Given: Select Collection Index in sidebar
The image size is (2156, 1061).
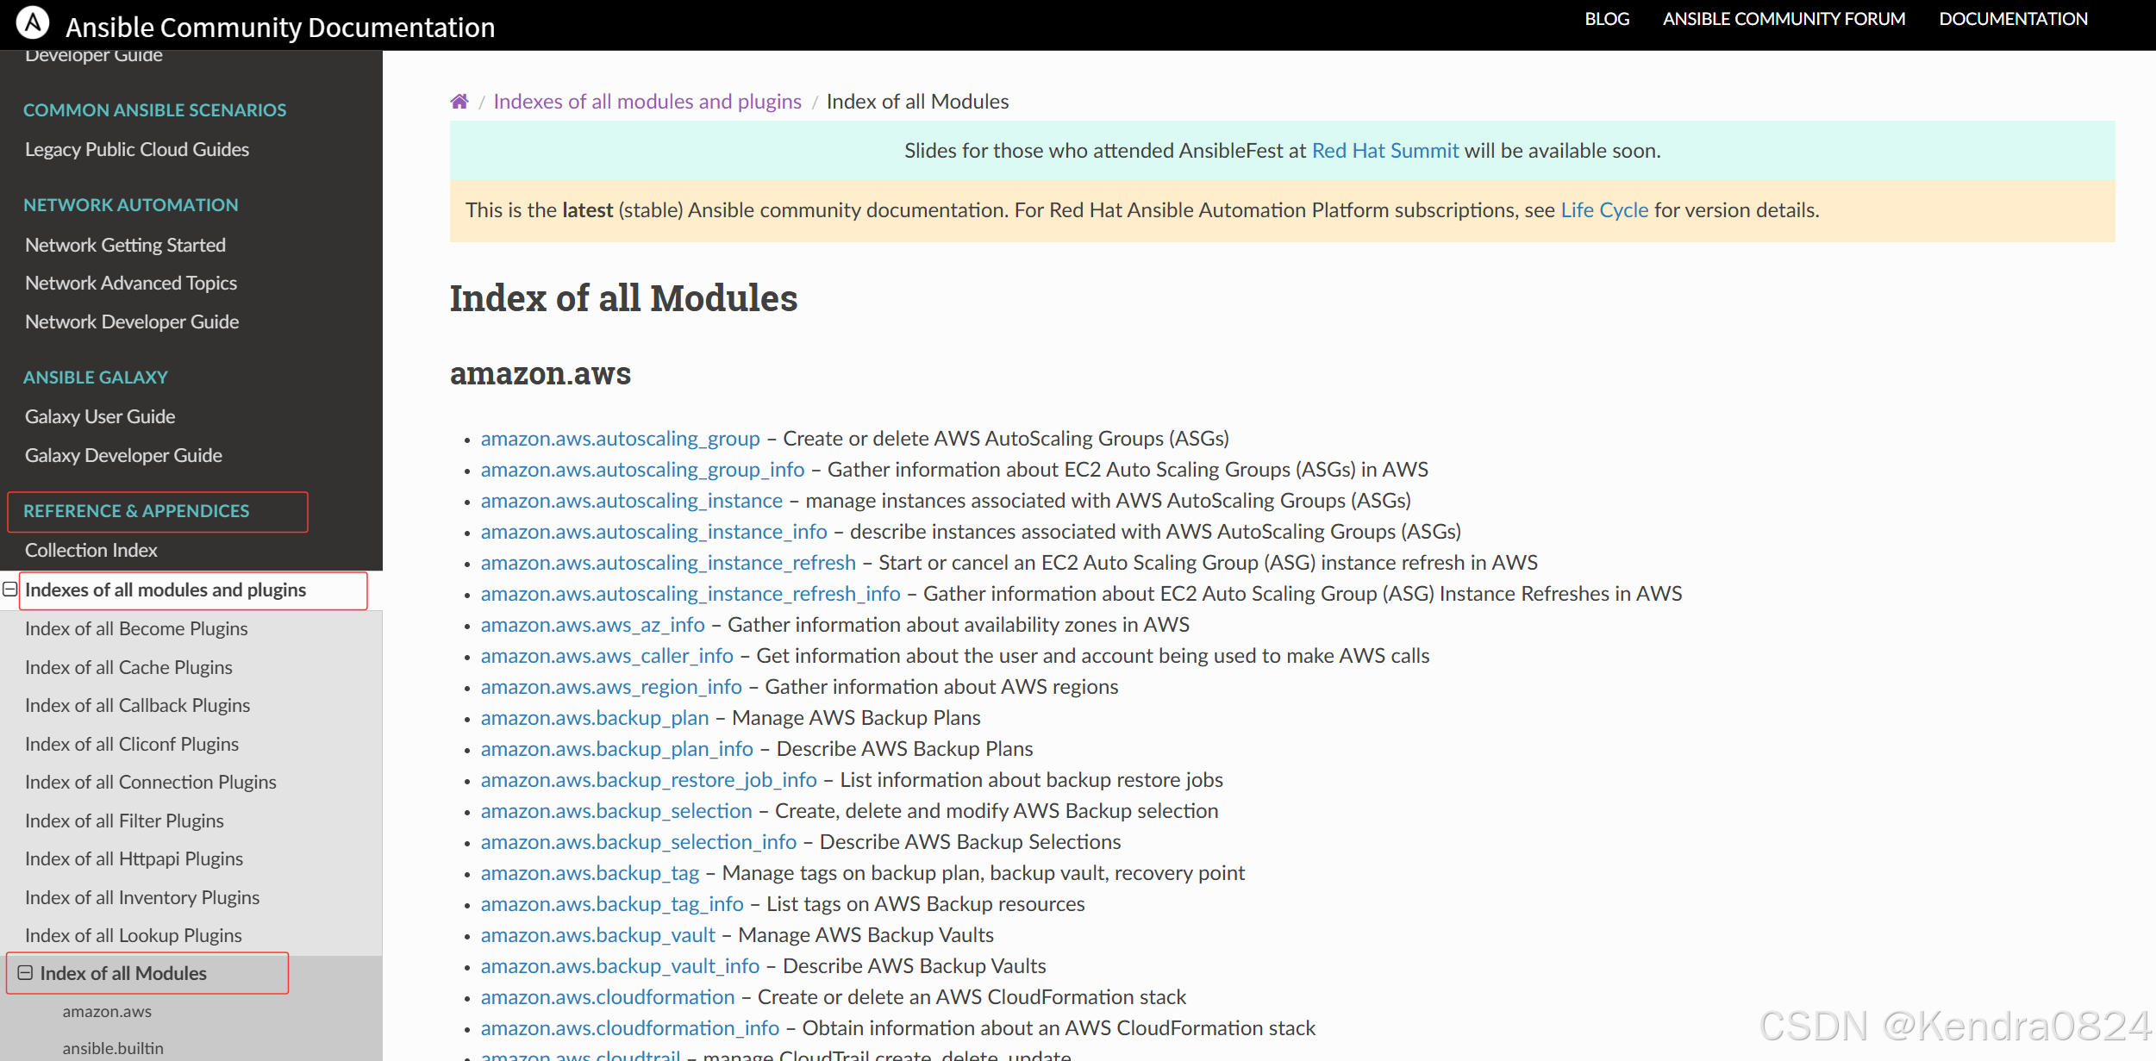Looking at the screenshot, I should [x=91, y=550].
